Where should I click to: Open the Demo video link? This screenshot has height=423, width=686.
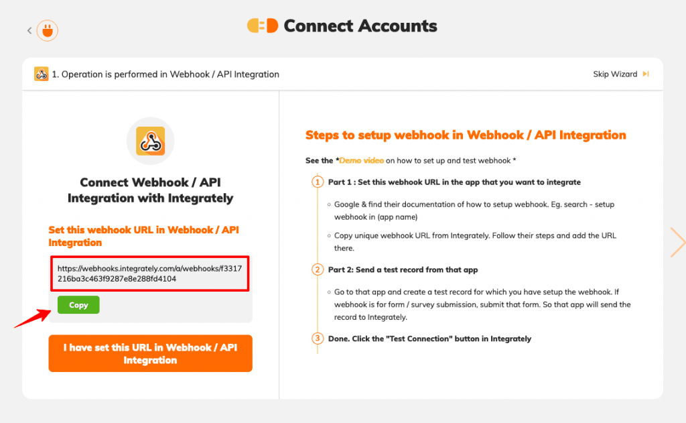[361, 161]
